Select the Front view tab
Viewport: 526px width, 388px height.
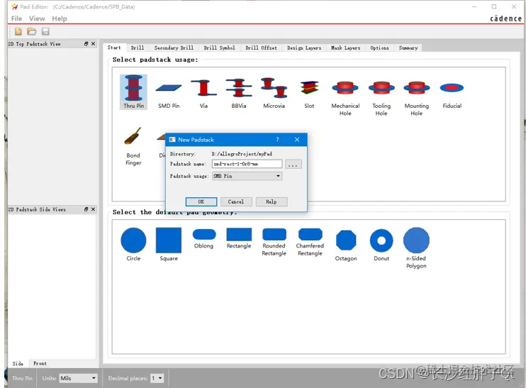tap(40, 363)
